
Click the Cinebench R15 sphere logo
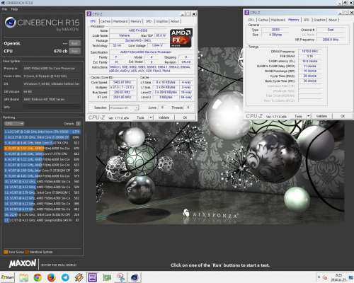coord(11,23)
